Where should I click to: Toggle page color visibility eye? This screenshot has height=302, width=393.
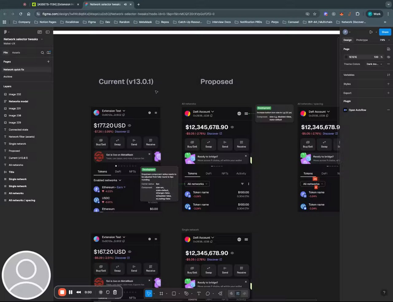click(388, 57)
